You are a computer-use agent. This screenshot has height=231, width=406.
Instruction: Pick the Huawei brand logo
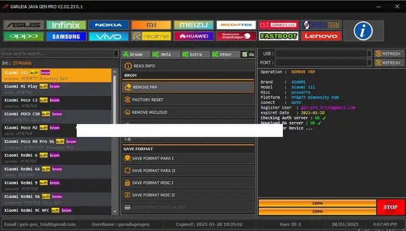click(194, 36)
